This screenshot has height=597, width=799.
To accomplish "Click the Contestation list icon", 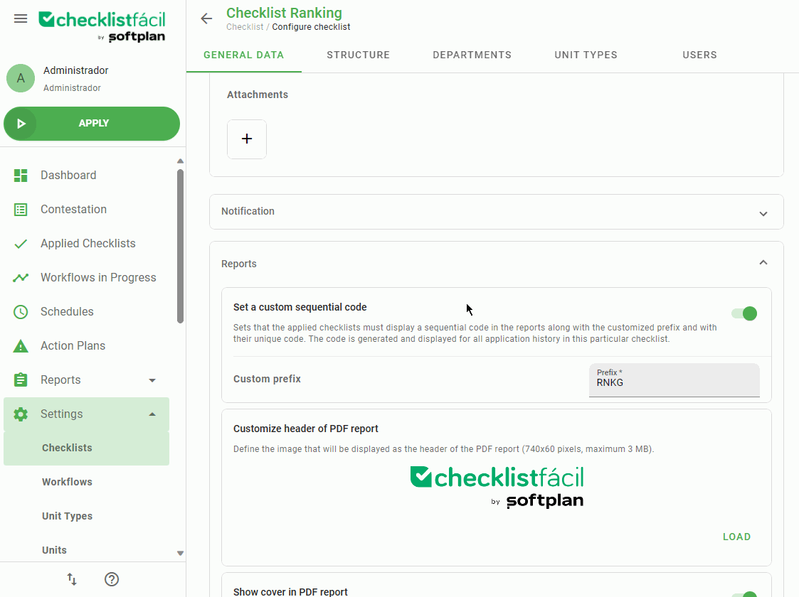I will (x=21, y=209).
